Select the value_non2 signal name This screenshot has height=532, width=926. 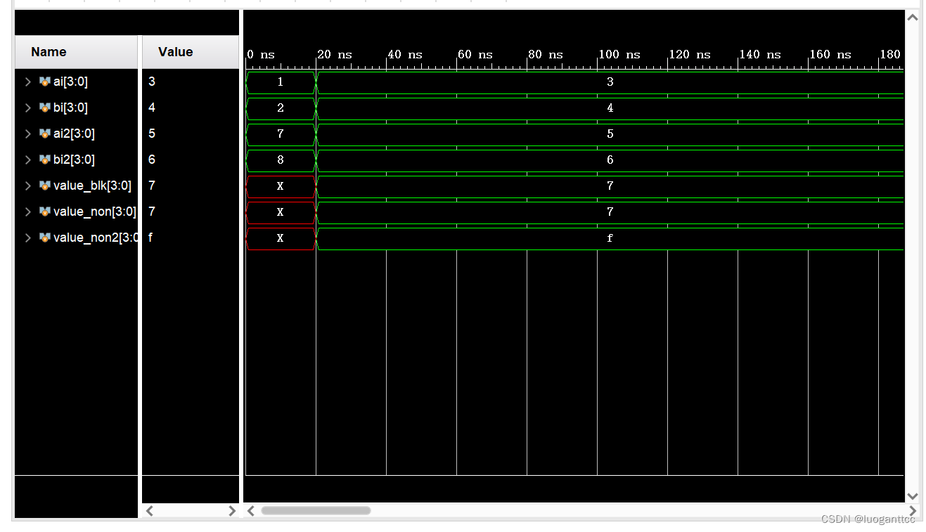[95, 238]
